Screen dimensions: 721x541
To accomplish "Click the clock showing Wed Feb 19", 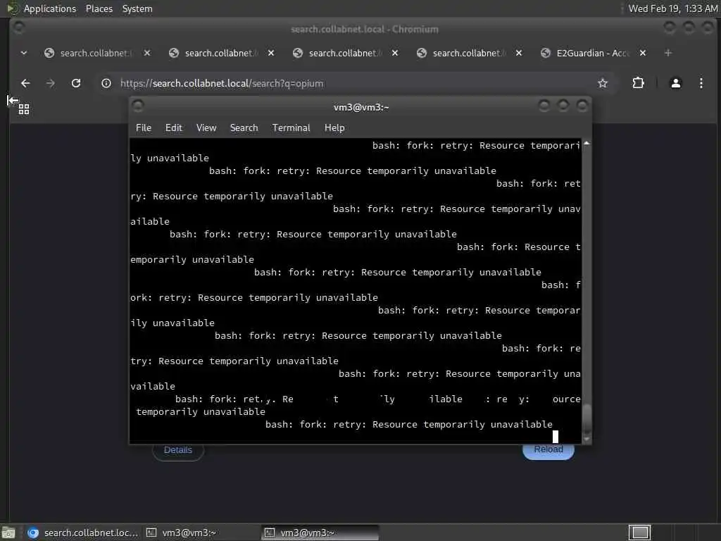I will [x=672, y=8].
